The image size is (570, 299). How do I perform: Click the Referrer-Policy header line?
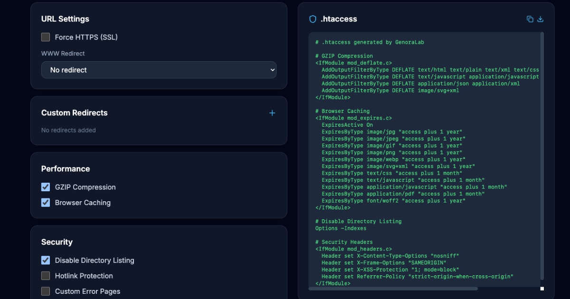418,276
